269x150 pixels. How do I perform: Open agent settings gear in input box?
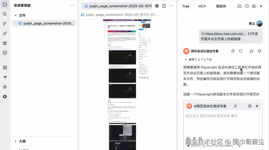click(x=250, y=106)
